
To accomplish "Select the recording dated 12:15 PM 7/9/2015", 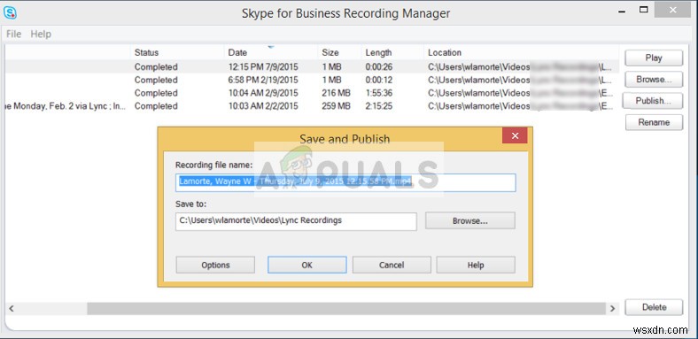I will click(x=312, y=66).
